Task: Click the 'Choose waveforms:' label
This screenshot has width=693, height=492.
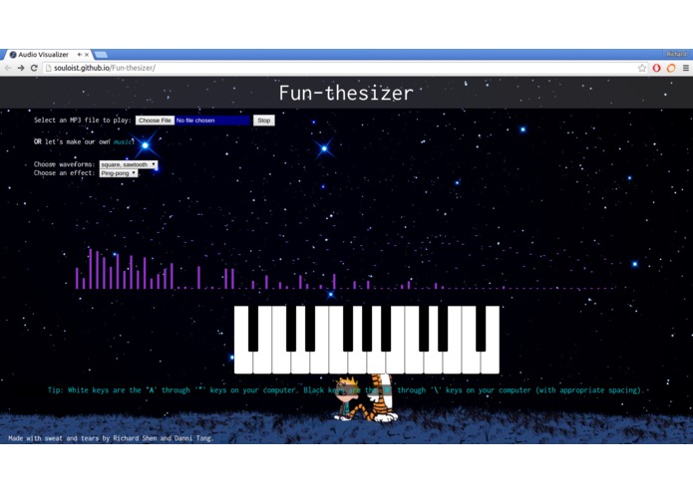Action: (64, 164)
